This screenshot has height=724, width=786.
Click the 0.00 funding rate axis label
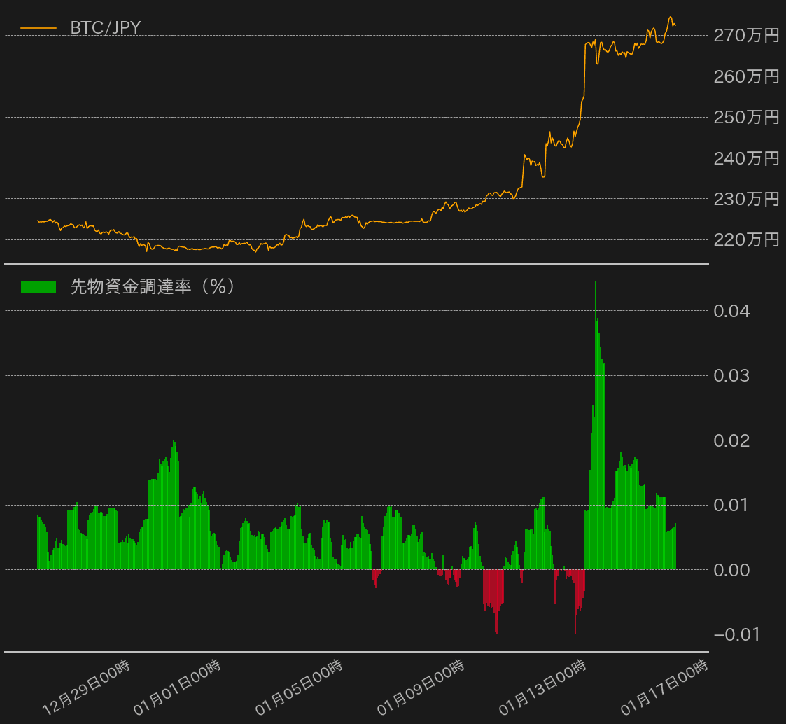click(x=731, y=570)
